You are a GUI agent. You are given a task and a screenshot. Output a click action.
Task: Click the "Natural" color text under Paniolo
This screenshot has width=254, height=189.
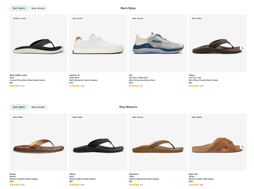point(13,177)
